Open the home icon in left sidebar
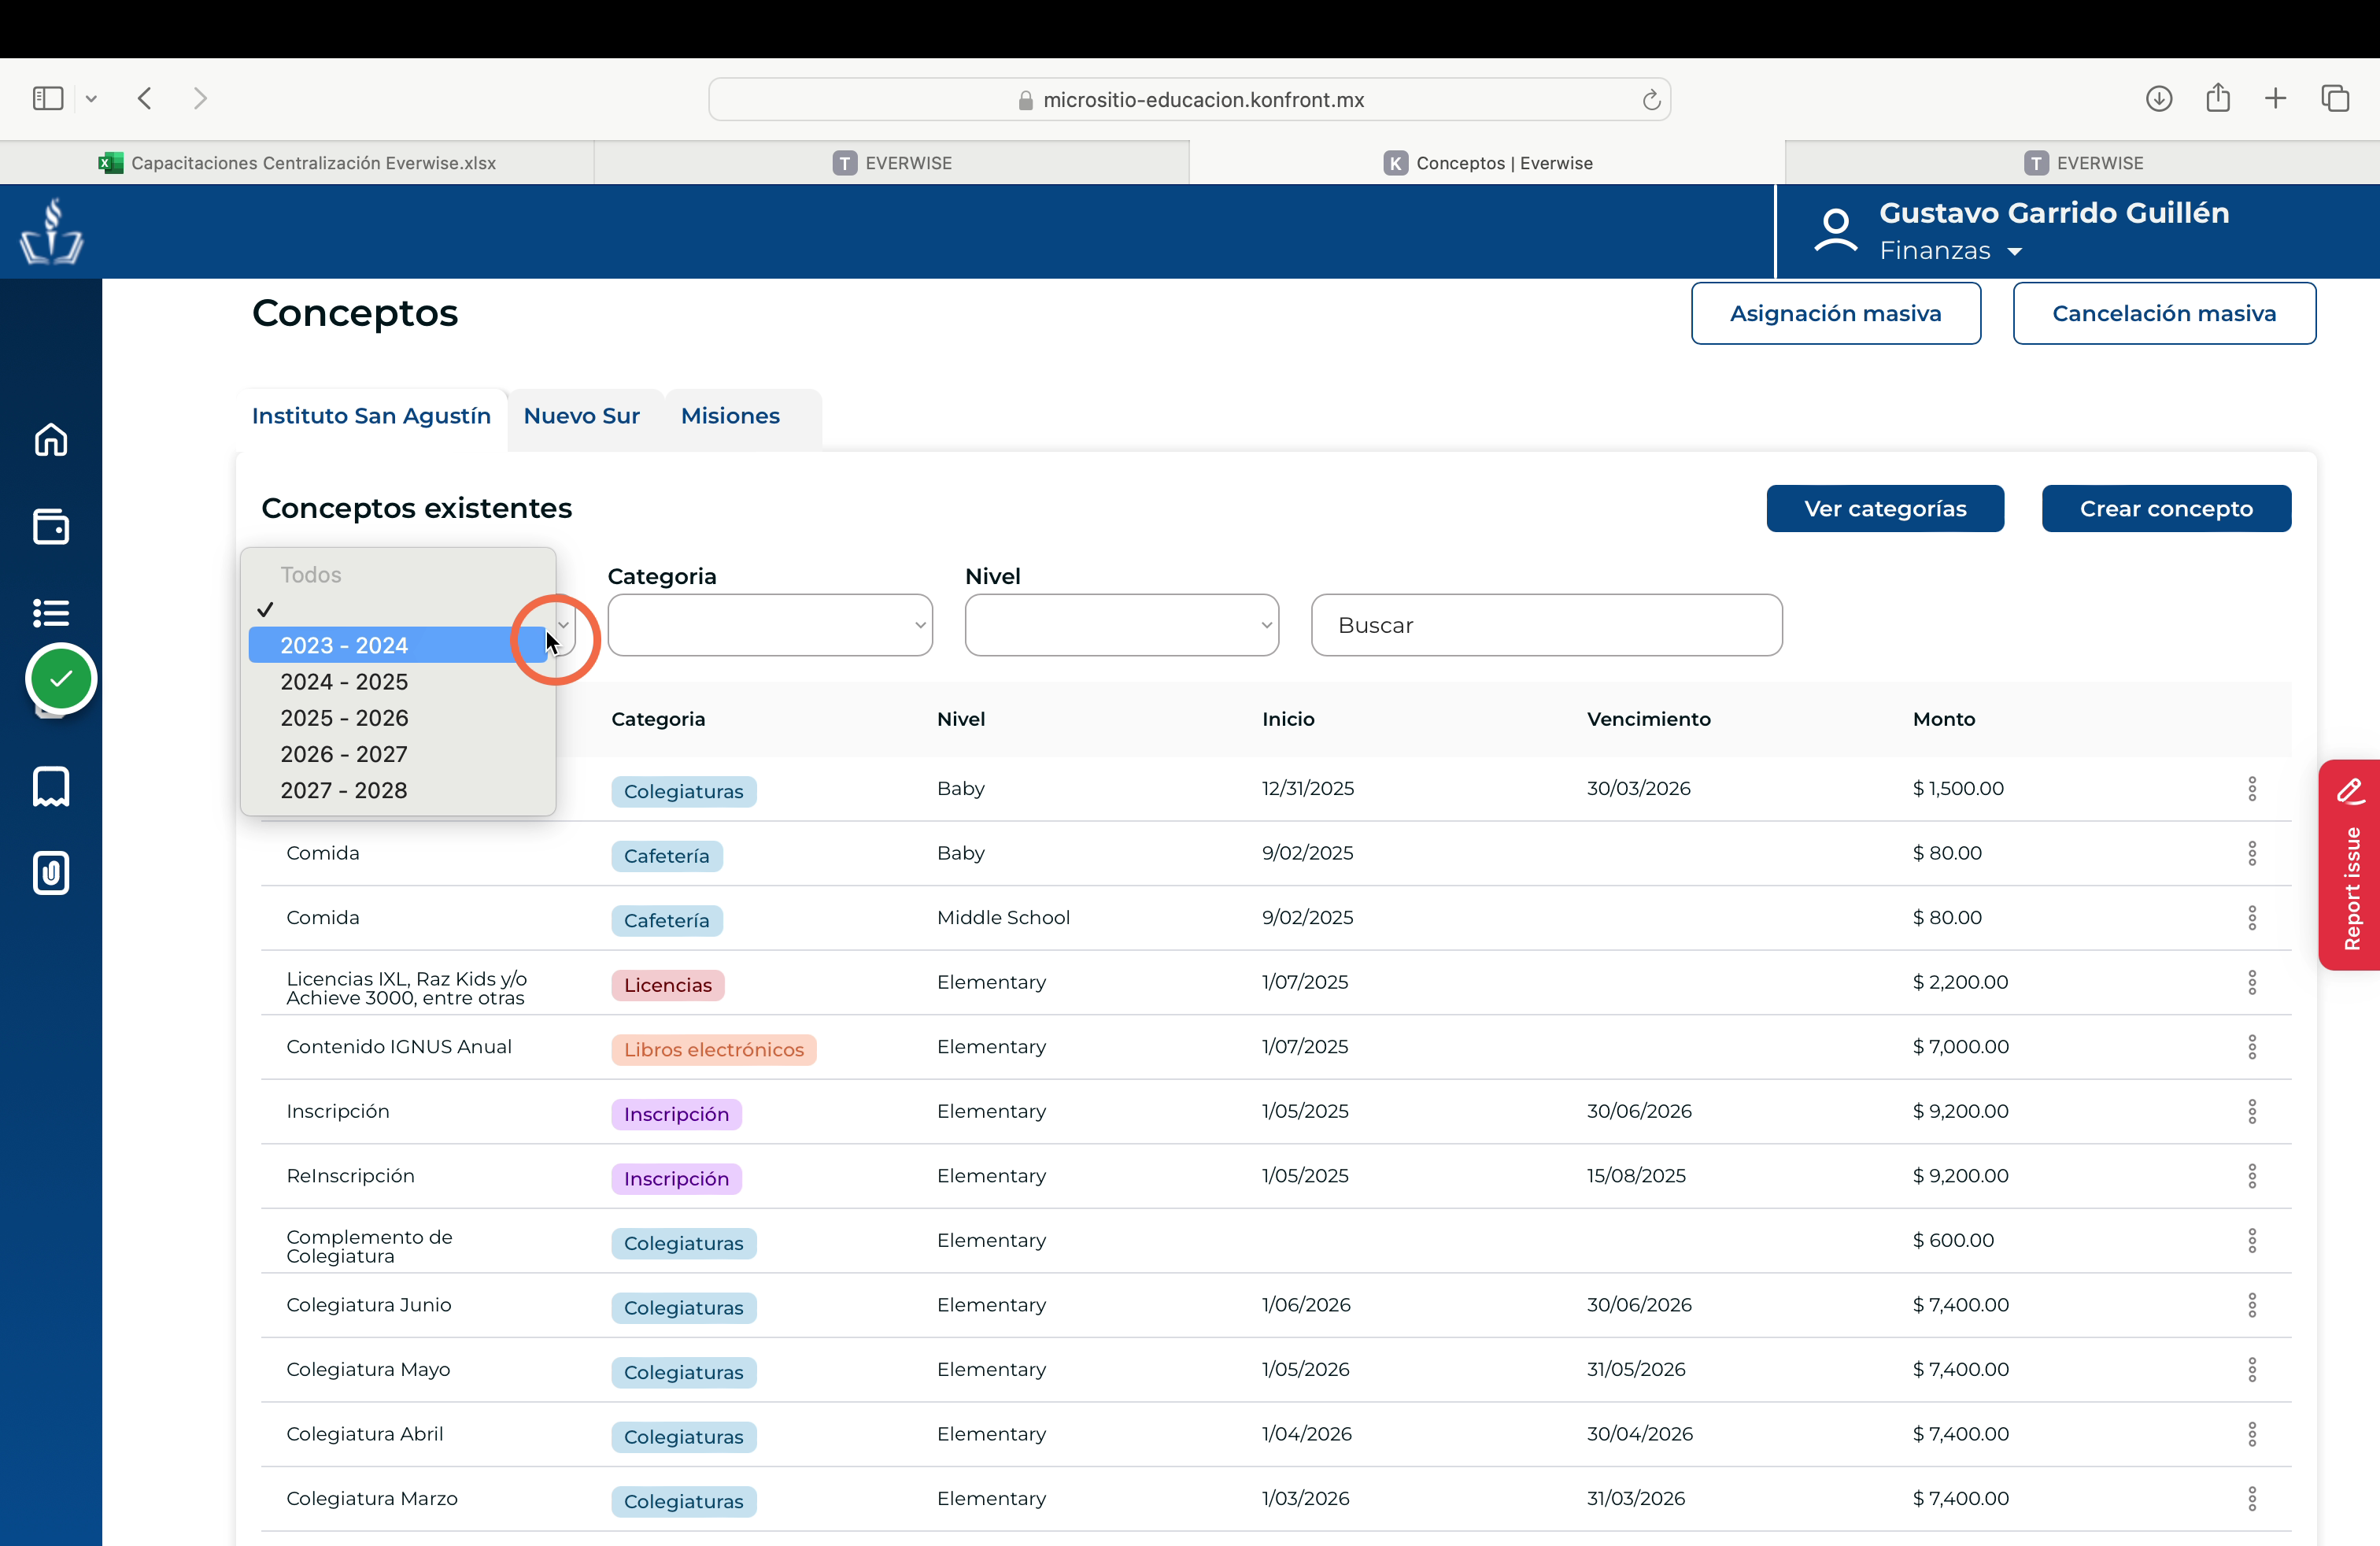Screen dimensions: 2380x1546 pos(51,439)
